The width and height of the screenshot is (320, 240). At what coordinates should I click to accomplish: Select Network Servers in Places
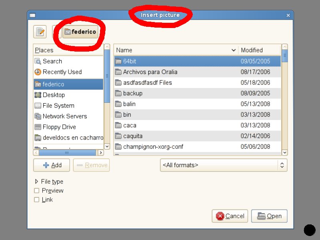(64, 116)
